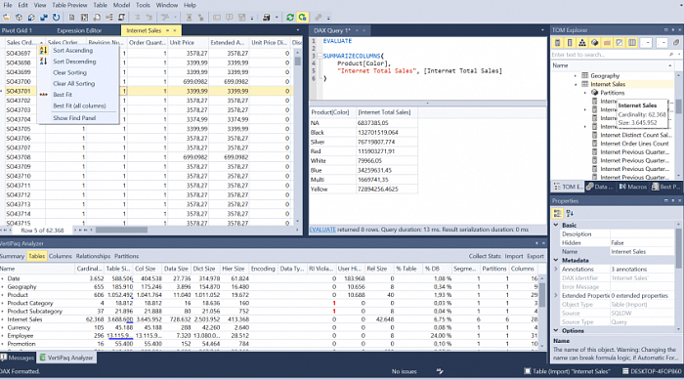
Task: Click the No issues status bar indicator
Action: pyautogui.click(x=404, y=372)
